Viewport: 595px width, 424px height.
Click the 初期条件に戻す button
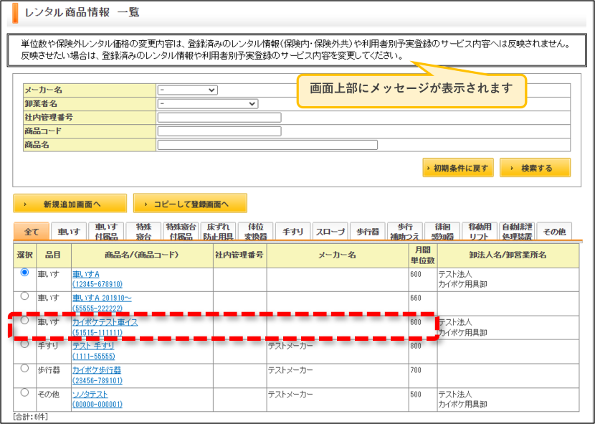click(x=458, y=168)
